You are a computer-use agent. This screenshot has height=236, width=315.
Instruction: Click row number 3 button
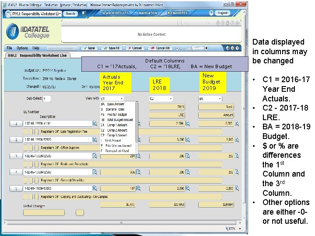coord(16,156)
